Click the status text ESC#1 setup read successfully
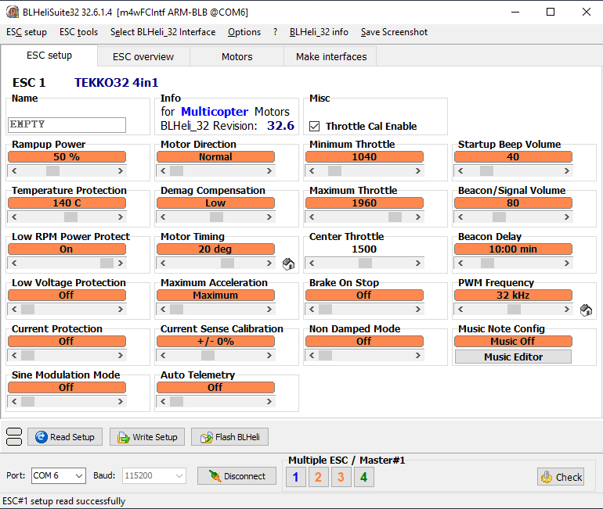This screenshot has width=603, height=509. point(64,501)
